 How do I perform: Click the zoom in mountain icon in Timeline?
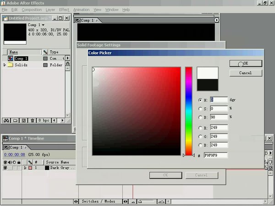tap(161, 201)
